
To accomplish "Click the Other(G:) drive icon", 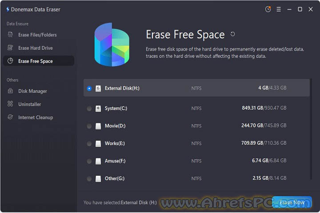I will (98, 178).
